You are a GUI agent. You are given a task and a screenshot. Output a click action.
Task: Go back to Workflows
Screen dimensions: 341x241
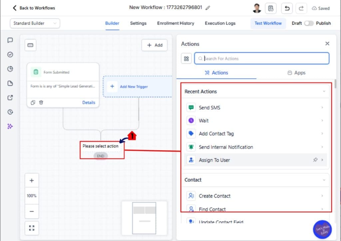(34, 8)
